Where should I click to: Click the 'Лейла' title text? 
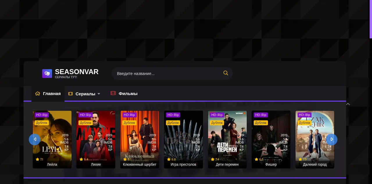(52, 165)
